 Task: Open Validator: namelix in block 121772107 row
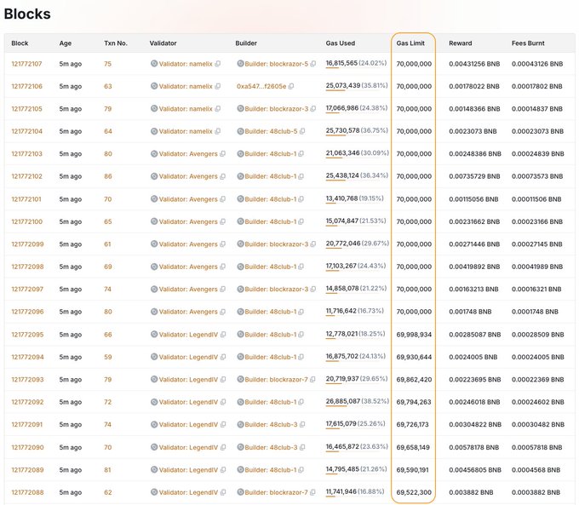pyautogui.click(x=186, y=64)
